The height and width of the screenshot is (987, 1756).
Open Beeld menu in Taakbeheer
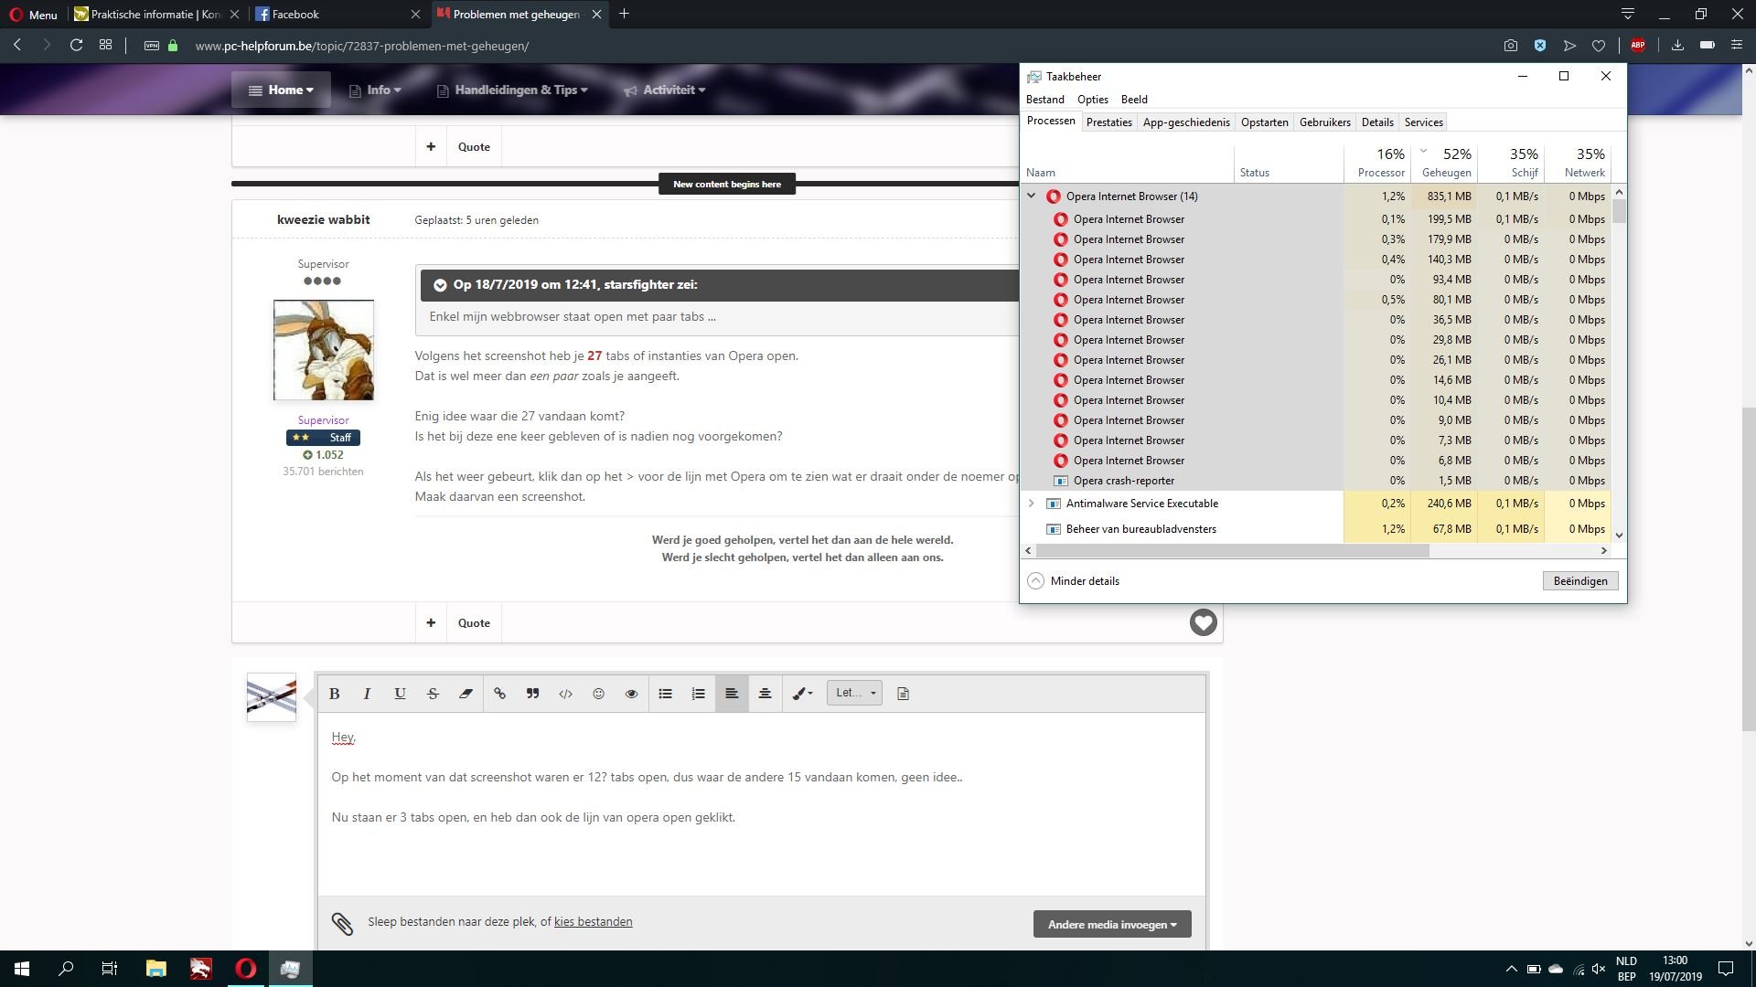[x=1134, y=100]
